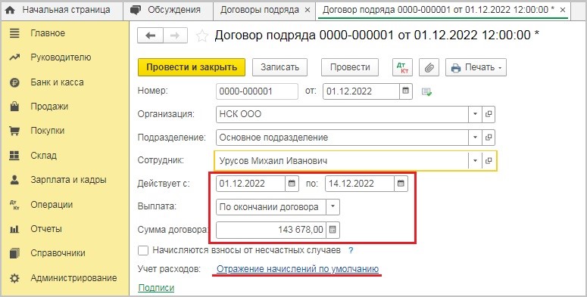The image size is (587, 297).
Task: Expand the Организация dropdown list
Action: click(475, 114)
